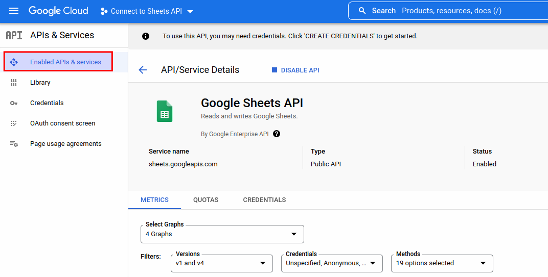Viewport: 548px width, 277px height.
Task: Click the Page usage agreements icon
Action: [14, 144]
